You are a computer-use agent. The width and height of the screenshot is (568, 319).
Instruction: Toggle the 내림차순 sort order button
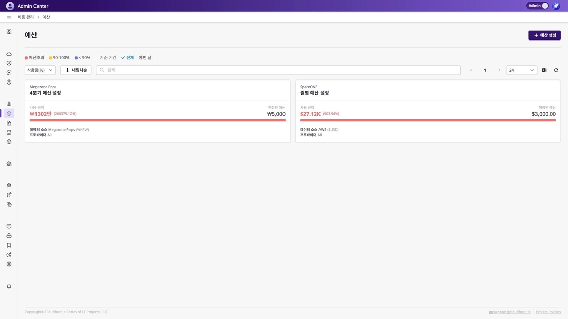click(x=76, y=70)
